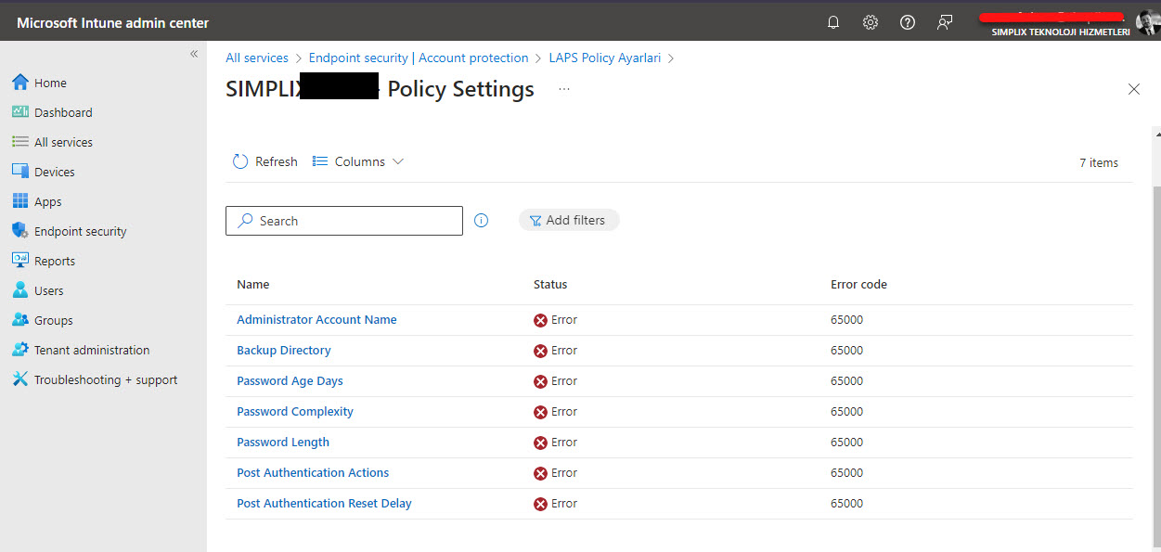Click the info icon beside Search box
Image resolution: width=1161 pixels, height=552 pixels.
click(481, 221)
